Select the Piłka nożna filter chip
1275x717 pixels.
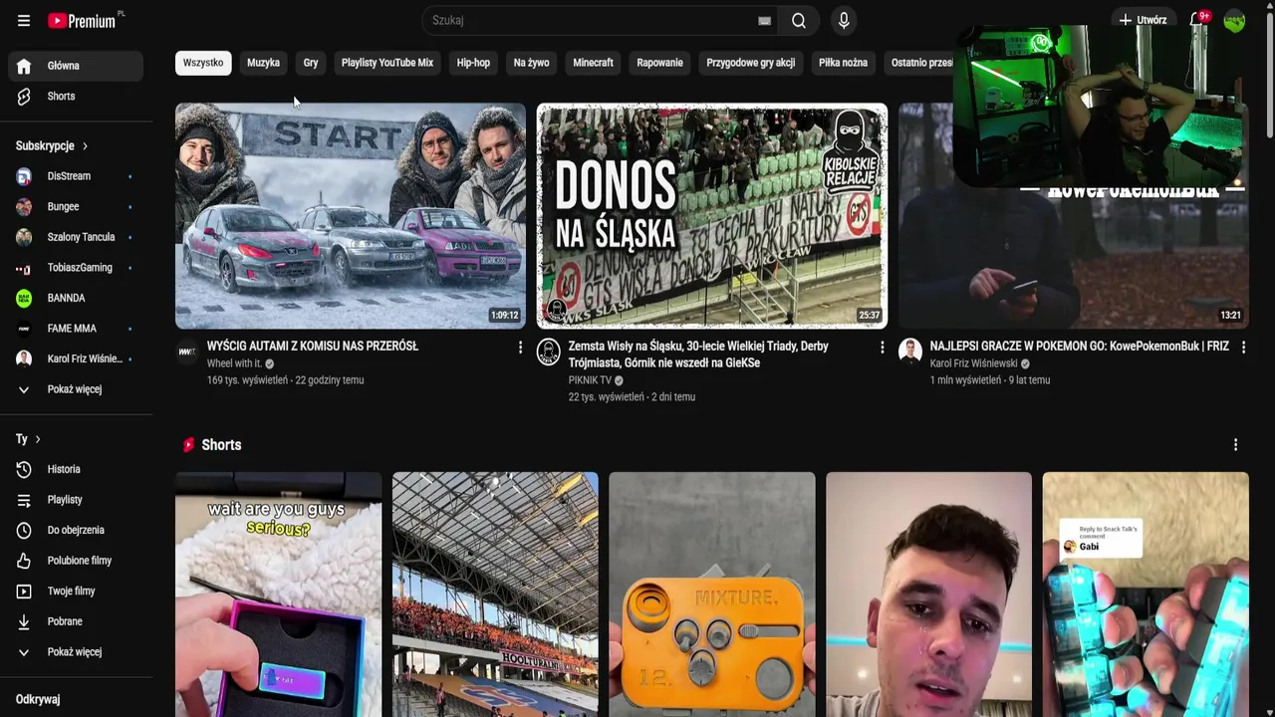843,63
